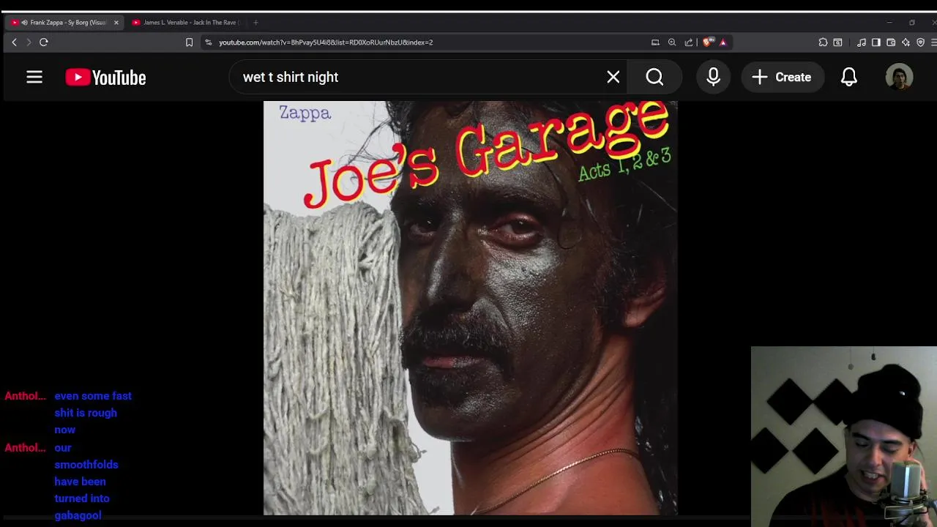Go forward in browser history

(x=29, y=42)
